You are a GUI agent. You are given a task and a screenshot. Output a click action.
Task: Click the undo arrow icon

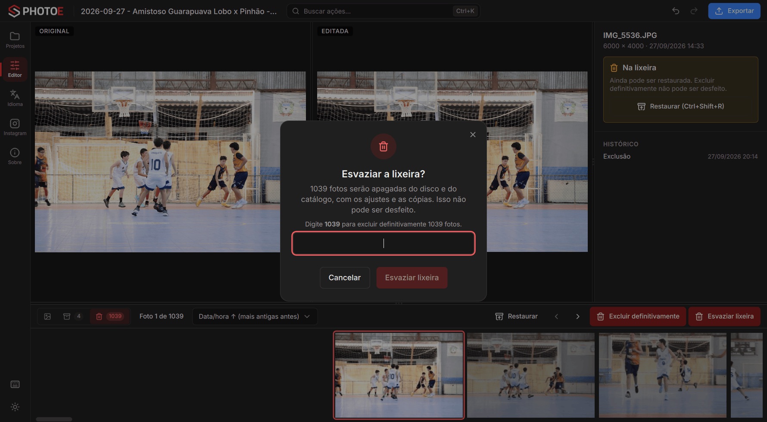(x=676, y=11)
